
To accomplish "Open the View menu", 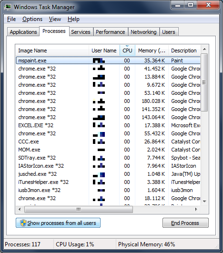I will click(55, 19).
